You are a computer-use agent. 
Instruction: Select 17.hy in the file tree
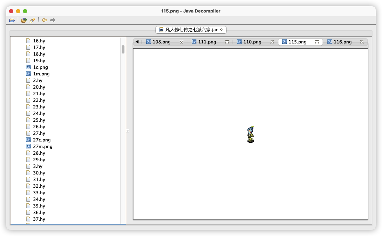click(39, 48)
